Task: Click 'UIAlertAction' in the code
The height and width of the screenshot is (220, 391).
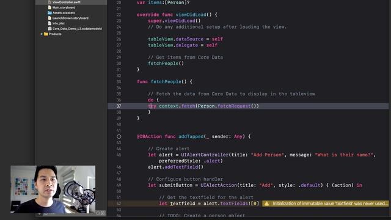Action: pyautogui.click(x=219, y=185)
